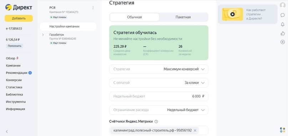
Task: Edit the Недельный бюджет field 6 000 ₽
Action: (x=159, y=96)
